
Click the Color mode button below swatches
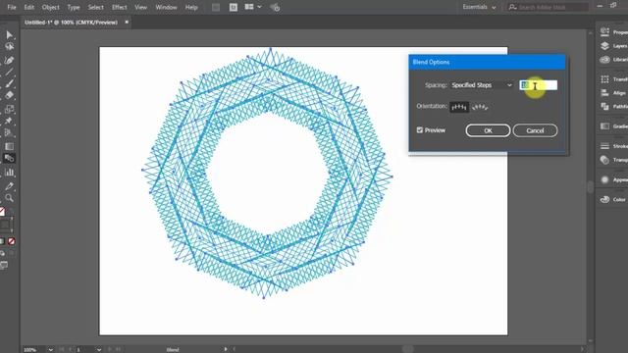click(2, 241)
